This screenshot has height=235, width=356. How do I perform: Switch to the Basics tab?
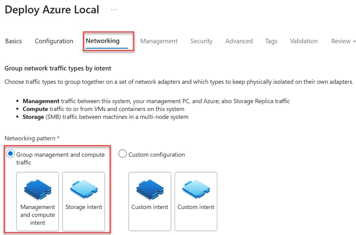click(x=14, y=41)
